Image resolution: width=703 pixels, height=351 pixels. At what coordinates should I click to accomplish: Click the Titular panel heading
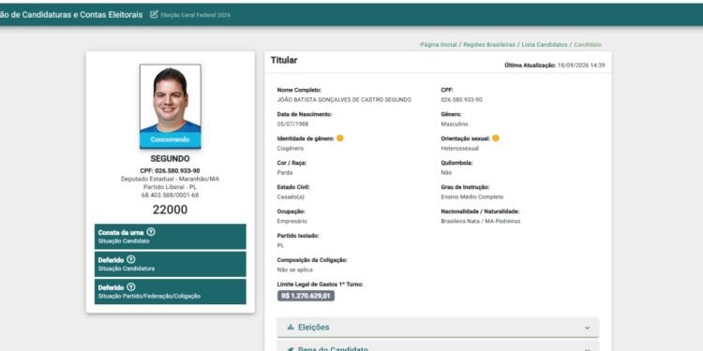coord(284,61)
